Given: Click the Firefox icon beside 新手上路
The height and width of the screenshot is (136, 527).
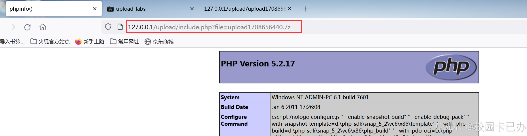Looking at the screenshot, I should tap(78, 42).
